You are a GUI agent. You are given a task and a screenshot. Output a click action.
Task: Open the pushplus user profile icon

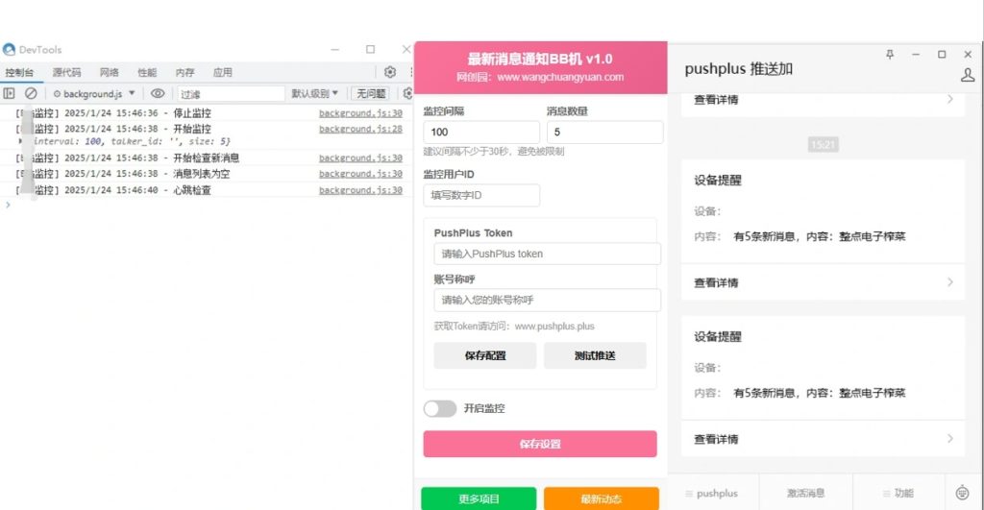click(968, 75)
